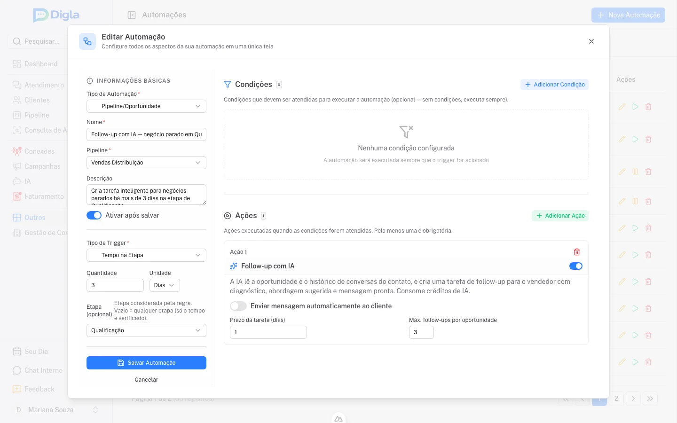Screen dimensions: 677x423
Task: Open Feedback in the sidebar
Action: pyautogui.click(x=34, y=389)
